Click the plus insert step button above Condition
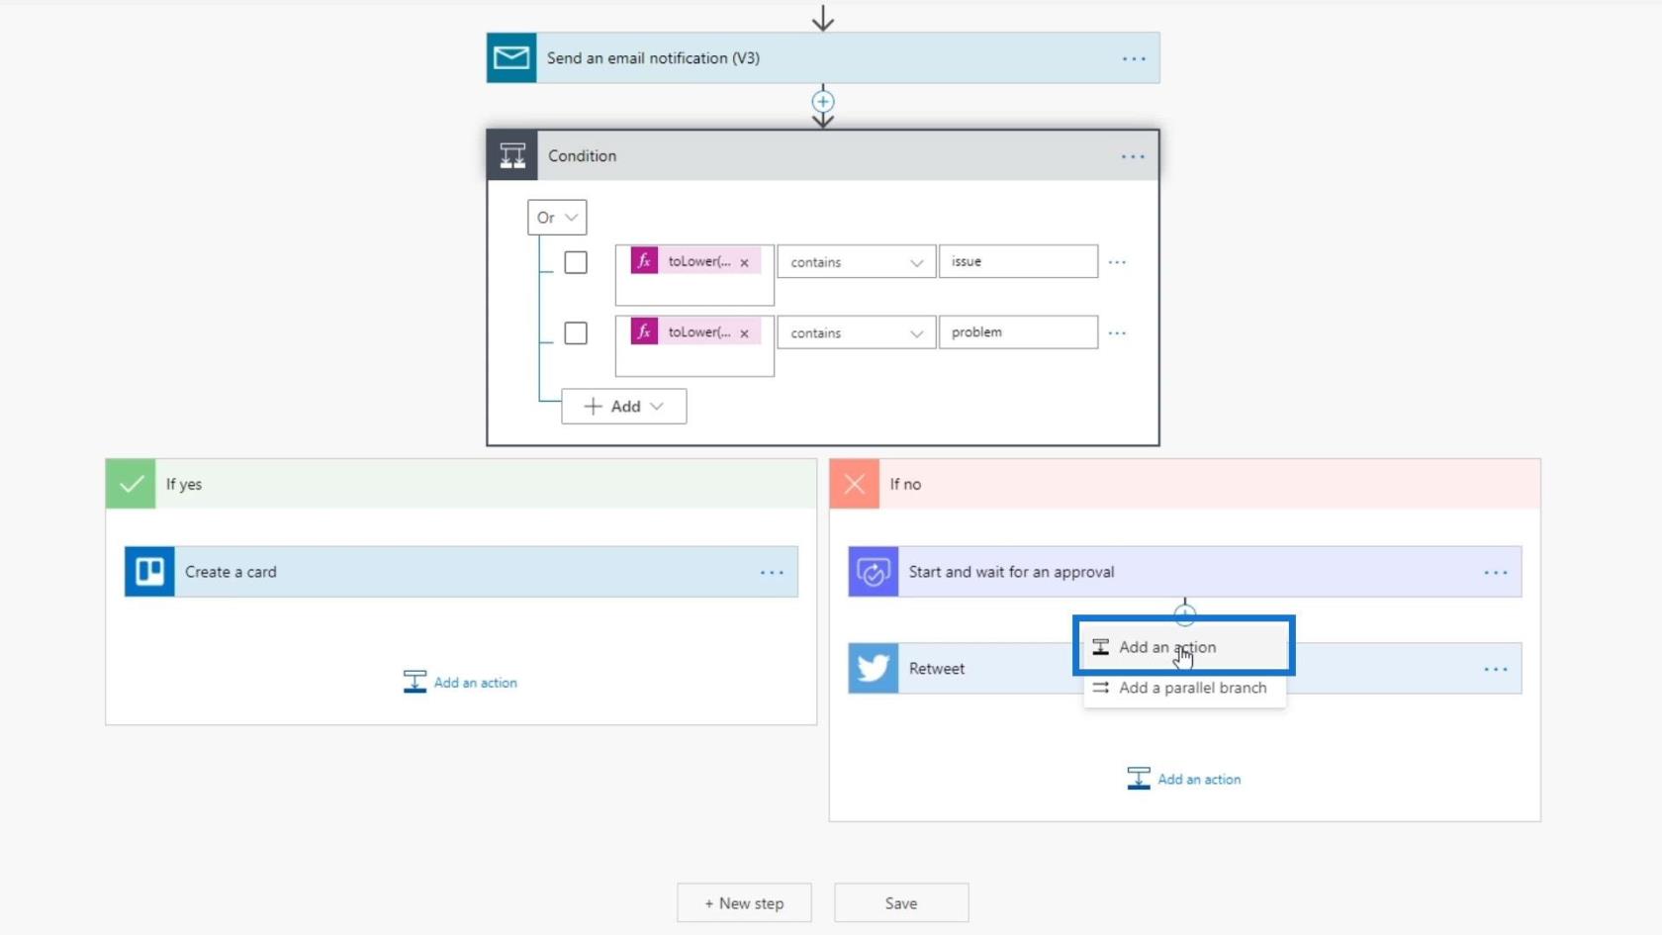 tap(823, 101)
